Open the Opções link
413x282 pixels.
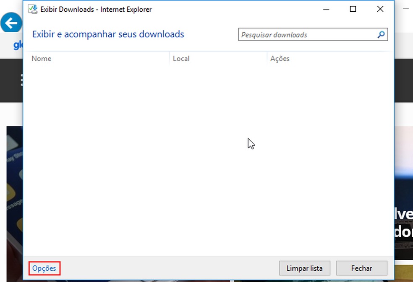44,268
